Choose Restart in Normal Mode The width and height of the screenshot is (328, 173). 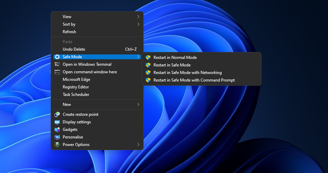(x=202, y=58)
